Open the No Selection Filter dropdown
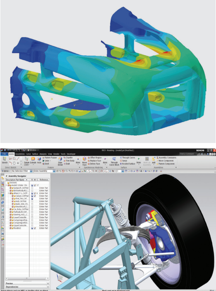216x291 pixels. (x=22, y=171)
